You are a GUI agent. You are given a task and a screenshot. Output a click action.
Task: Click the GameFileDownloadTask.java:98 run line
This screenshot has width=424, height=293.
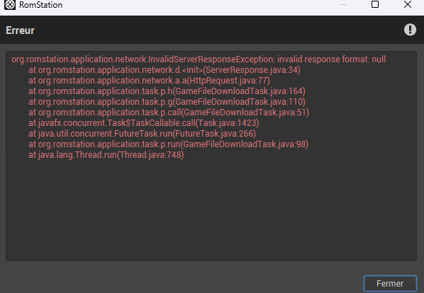point(169,144)
